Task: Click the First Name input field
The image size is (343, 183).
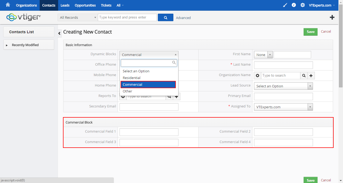Action: pos(292,55)
